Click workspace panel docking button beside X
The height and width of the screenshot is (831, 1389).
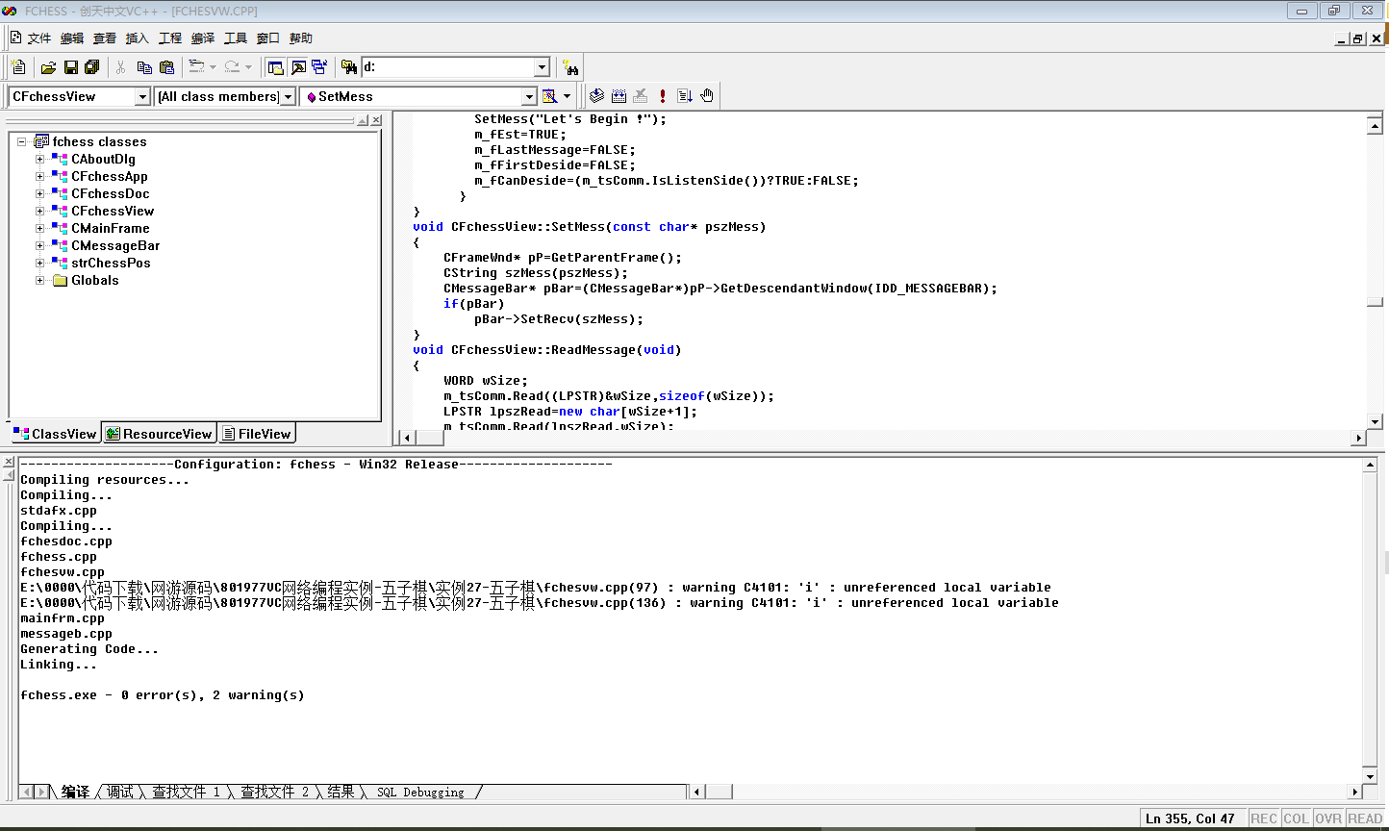(363, 120)
